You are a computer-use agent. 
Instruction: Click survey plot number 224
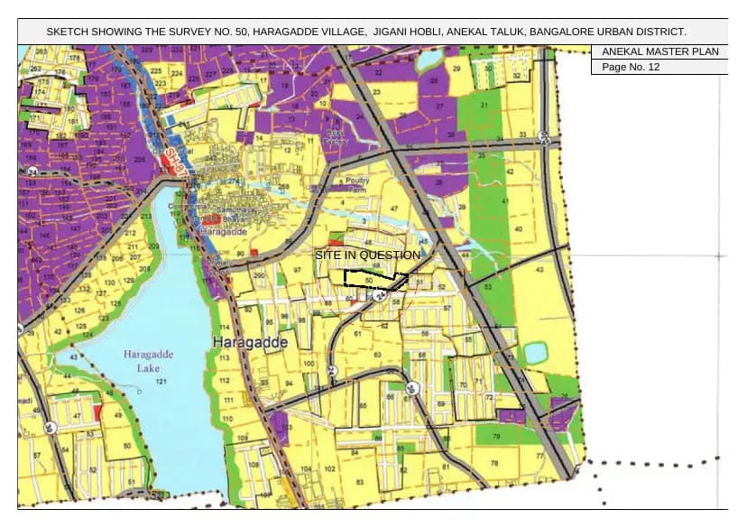click(x=177, y=73)
